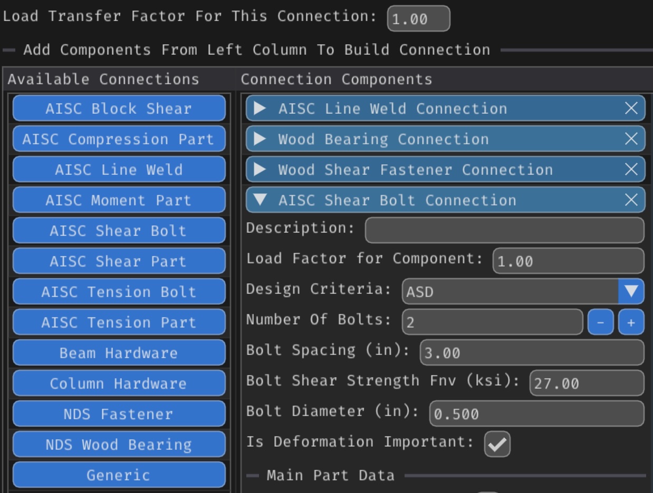
Task: Uncheck the Is Deformation Important checkbox
Action: [497, 444]
